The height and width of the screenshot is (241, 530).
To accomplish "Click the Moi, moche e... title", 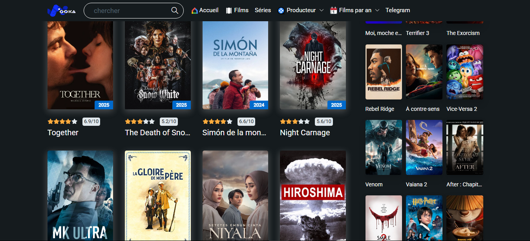I will (x=384, y=33).
